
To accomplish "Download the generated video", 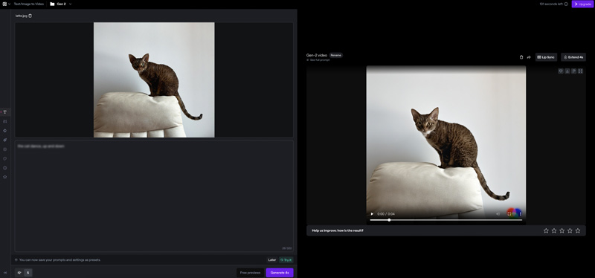I will 567,71.
